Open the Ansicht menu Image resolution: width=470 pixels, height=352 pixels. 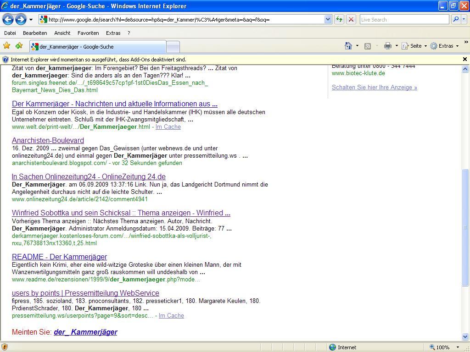(62, 33)
